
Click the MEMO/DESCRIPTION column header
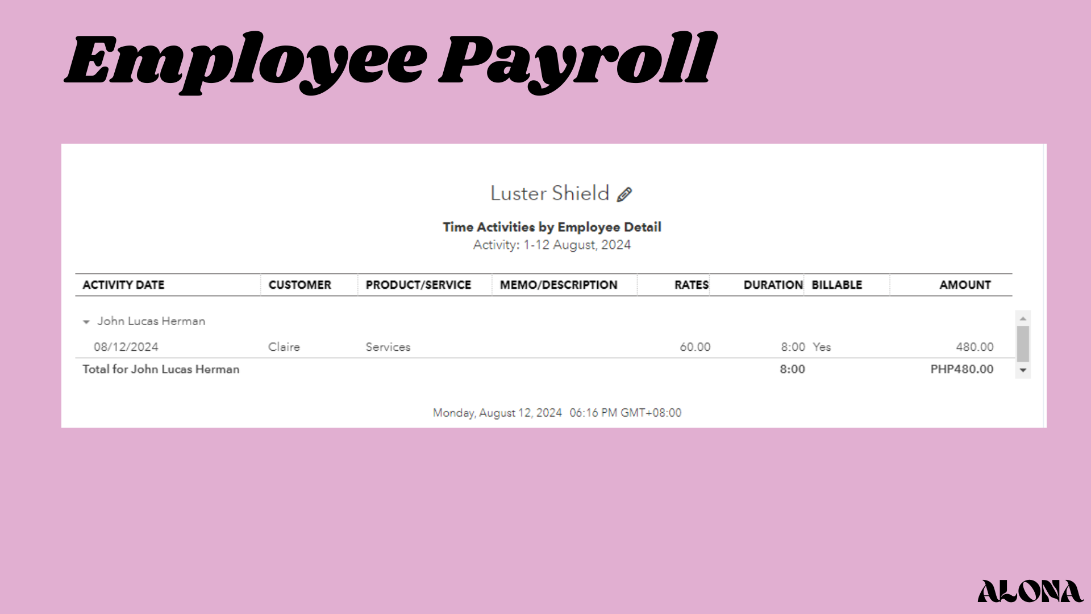[x=558, y=285]
